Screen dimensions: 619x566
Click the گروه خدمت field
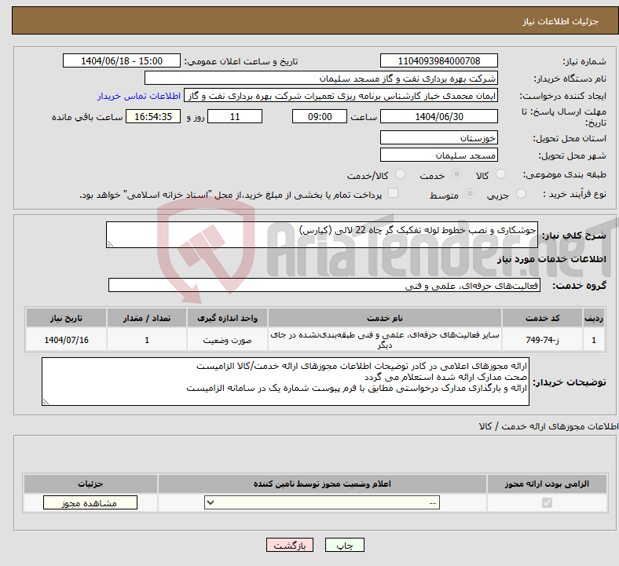point(324,285)
